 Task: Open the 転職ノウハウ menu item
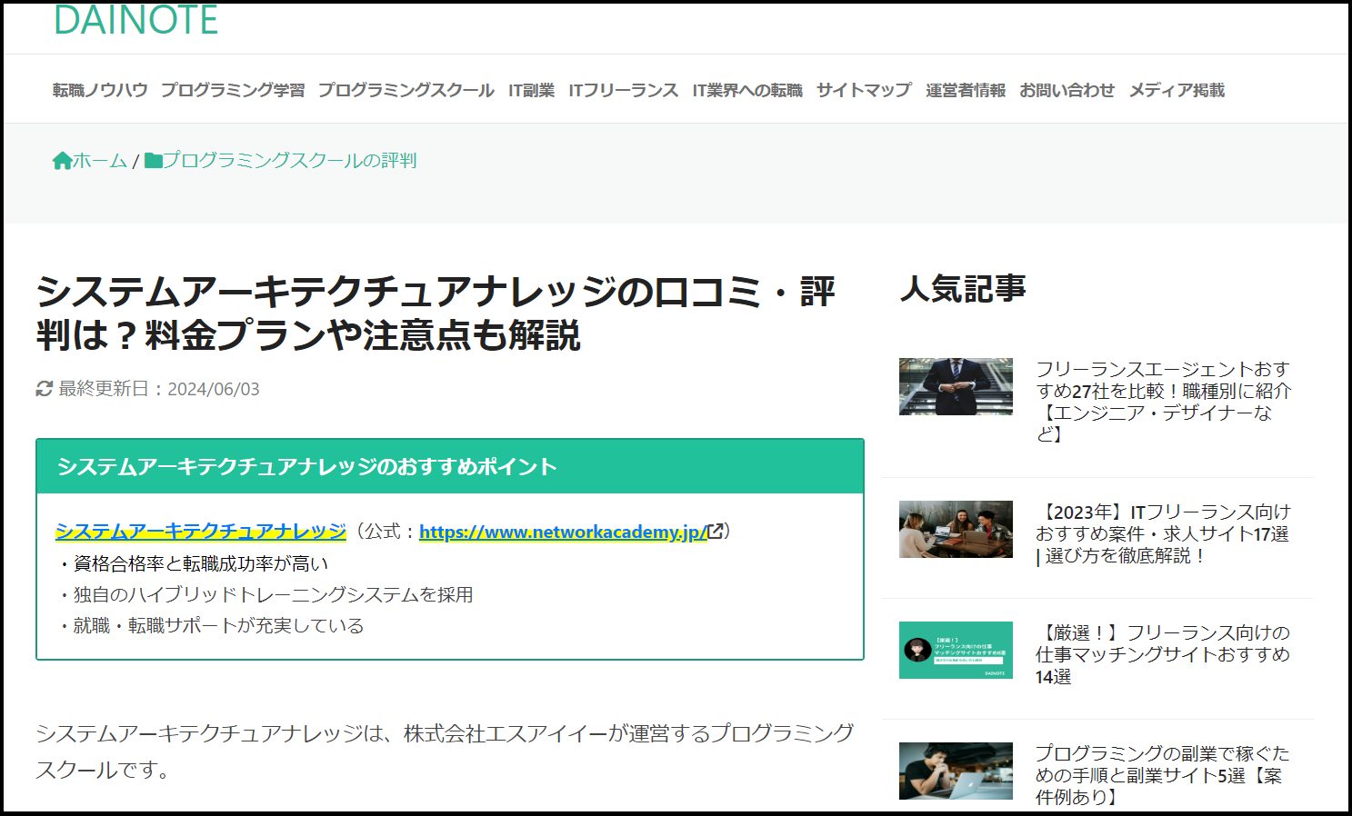[x=100, y=90]
